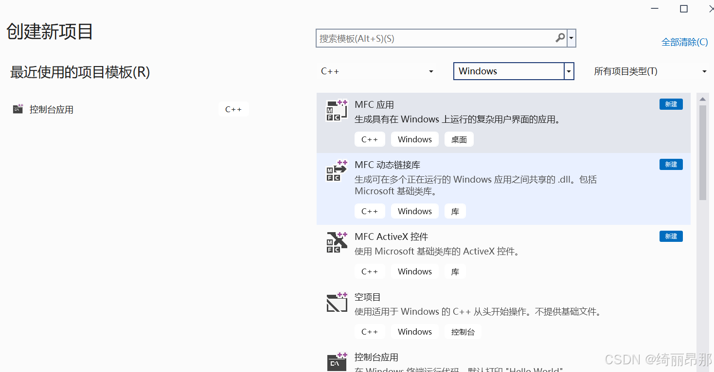Select 控制台应用 title in the template list
Image resolution: width=714 pixels, height=372 pixels.
[376, 357]
